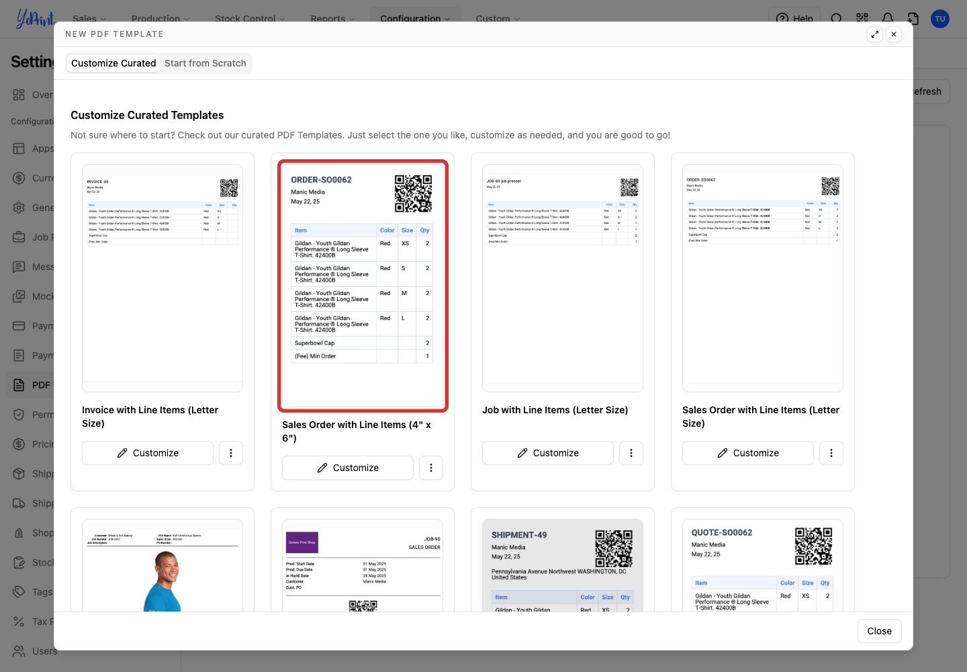Customize Sales Order Letter Size template
Screen dimensions: 967x672
tap(748, 453)
